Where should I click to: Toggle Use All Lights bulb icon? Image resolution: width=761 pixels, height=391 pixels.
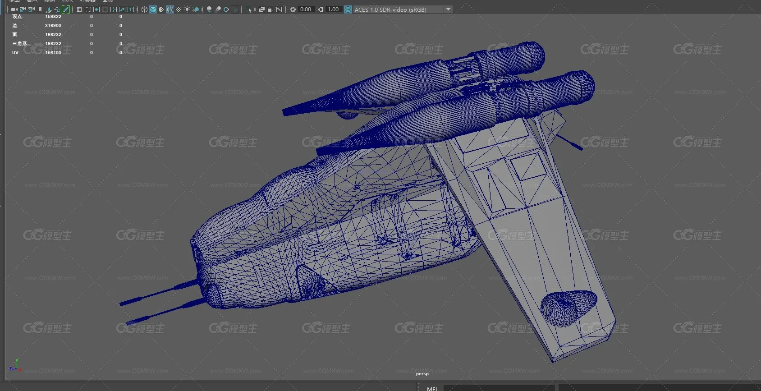tap(187, 9)
